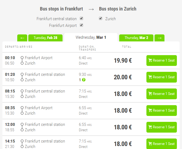182x149 pixels.
Task: Click the 19.90 € price of first trip
Action: click(x=123, y=61)
